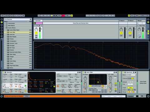Screen dimensions: 150x112
Task: Click the Stop button in transport
Action: [54, 16]
